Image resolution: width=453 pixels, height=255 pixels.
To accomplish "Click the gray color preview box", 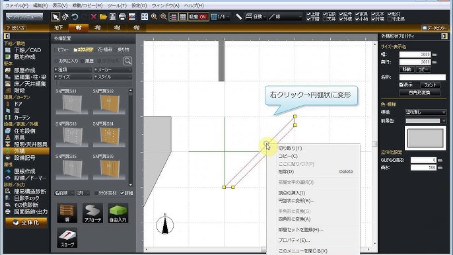I will (x=425, y=138).
